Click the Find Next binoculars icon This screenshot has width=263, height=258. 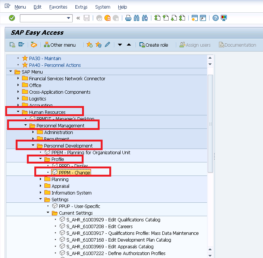coord(145,18)
